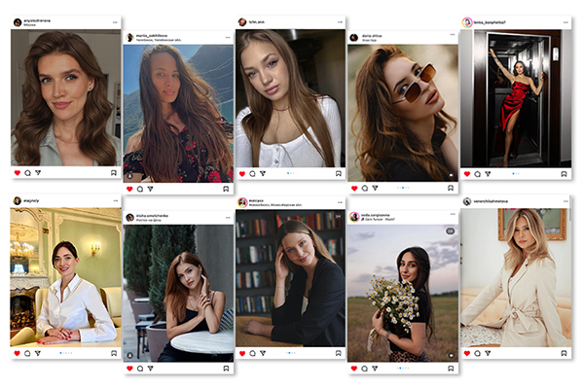Like the post of woman in sunglasses
The width and height of the screenshot is (584, 389).
tap(354, 189)
